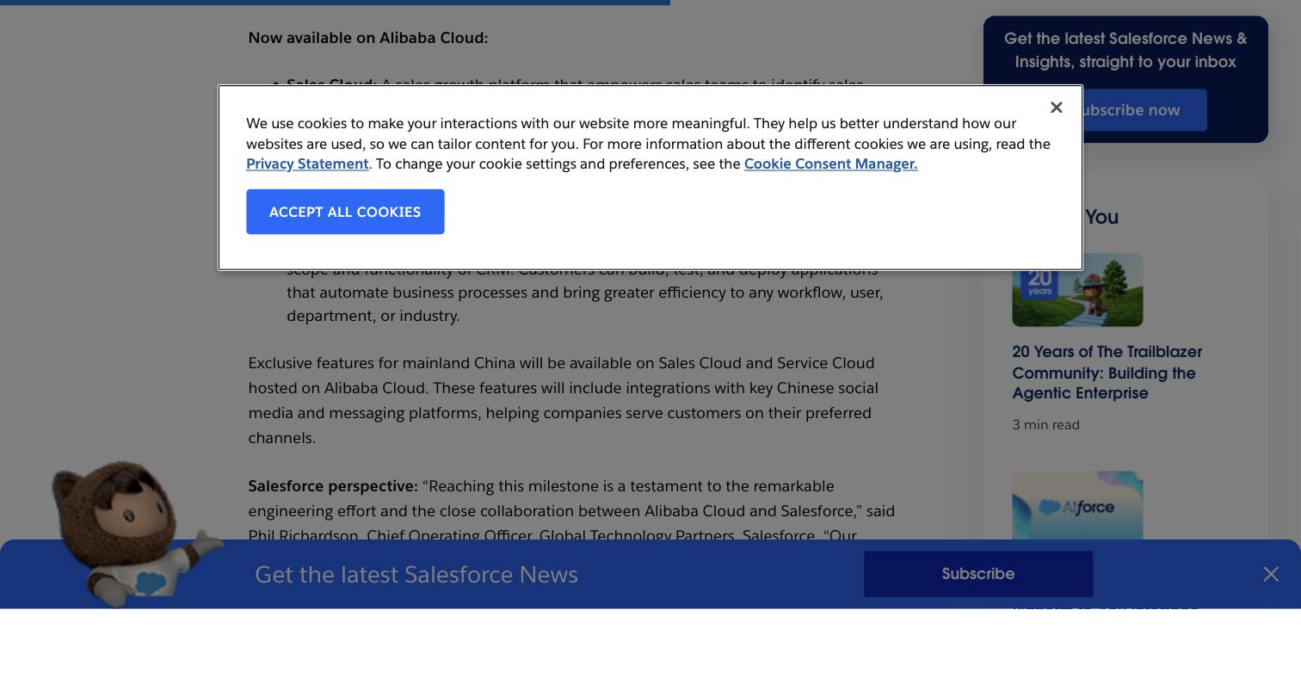Close the cookie consent dialog
Screen dimensions: 1301x678
pos(1056,108)
